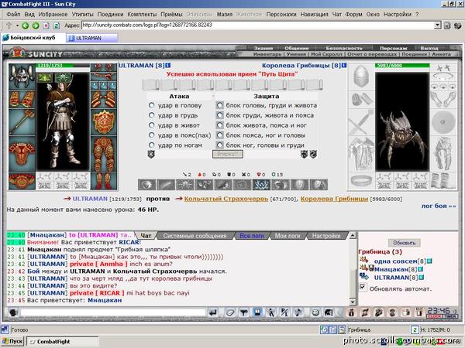465x348 pixels.
Task: Open the Мои логи chat tab
Action: pyautogui.click(x=288, y=236)
